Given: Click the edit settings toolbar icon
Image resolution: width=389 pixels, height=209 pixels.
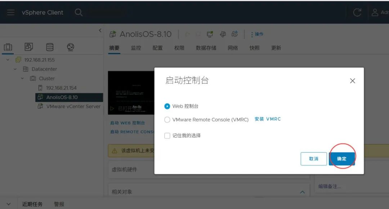Looking at the screenshot, I should click(223, 34).
